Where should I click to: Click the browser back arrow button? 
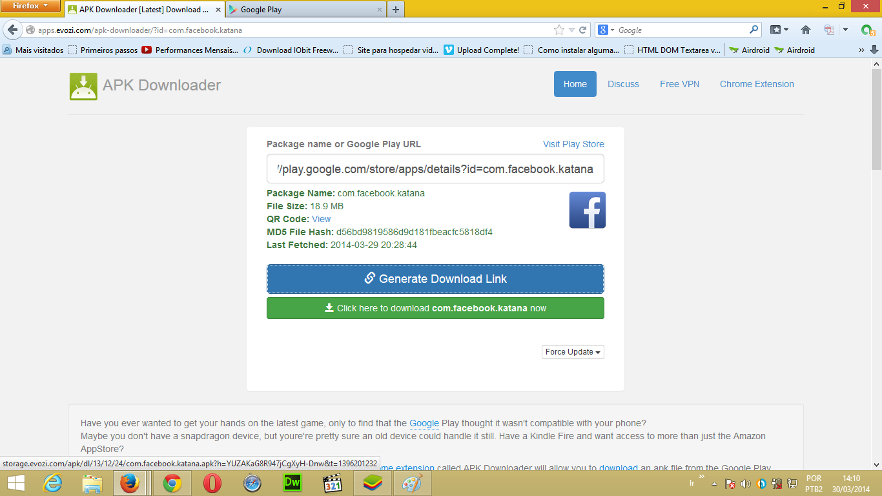pos(12,30)
